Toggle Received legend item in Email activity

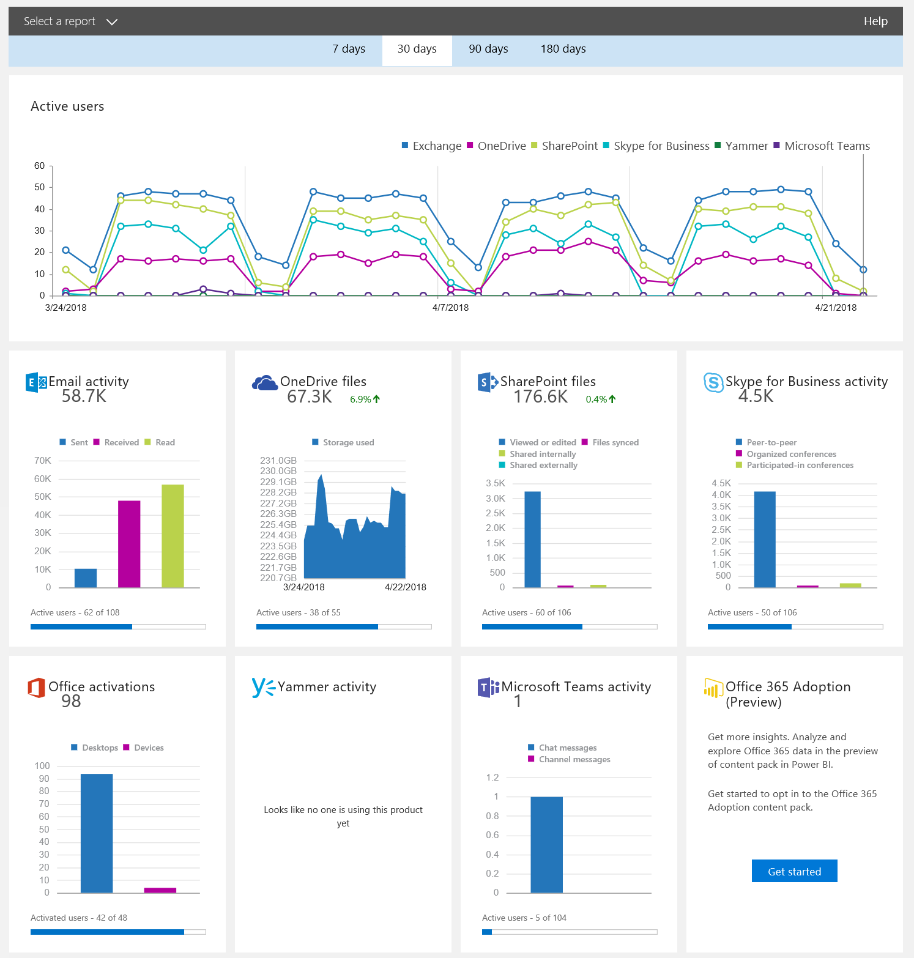pos(116,442)
